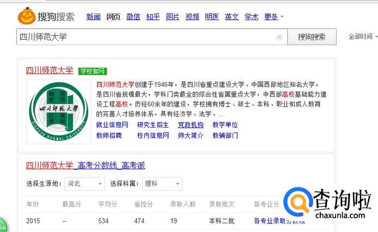Click the 录取批次 column header
The width and height of the screenshot is (378, 232).
222,204
